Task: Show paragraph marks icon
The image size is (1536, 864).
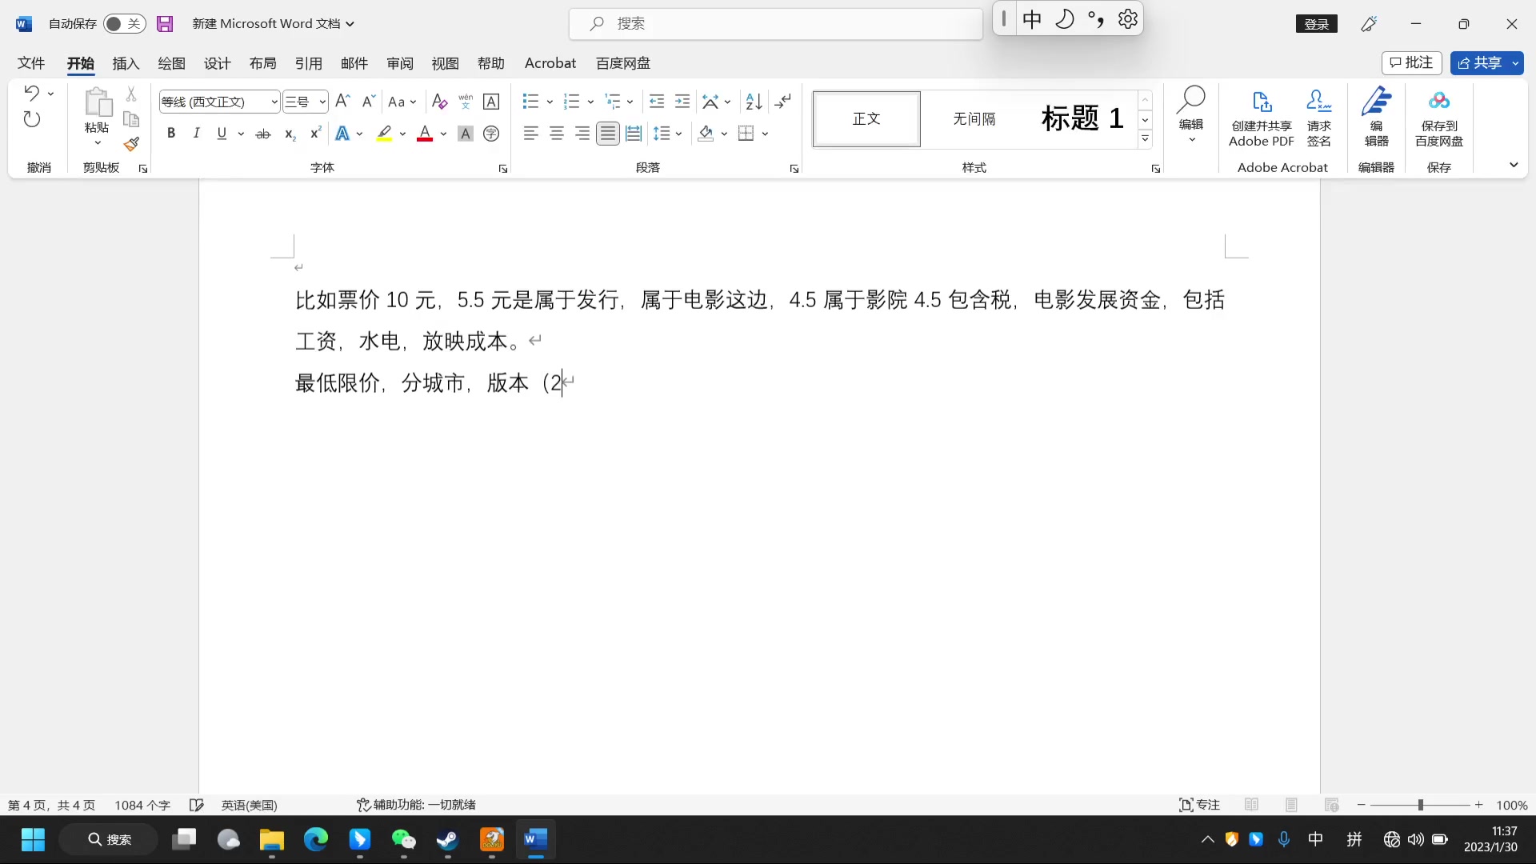Action: pyautogui.click(x=783, y=102)
